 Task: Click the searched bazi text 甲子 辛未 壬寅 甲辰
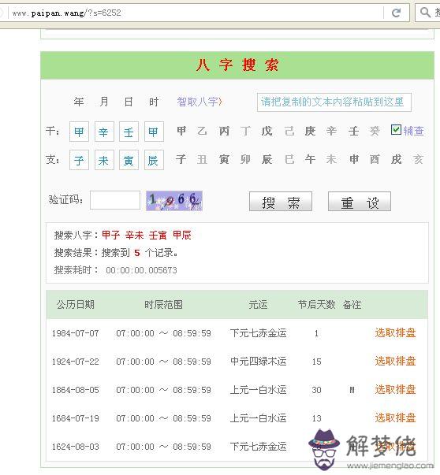point(147,235)
